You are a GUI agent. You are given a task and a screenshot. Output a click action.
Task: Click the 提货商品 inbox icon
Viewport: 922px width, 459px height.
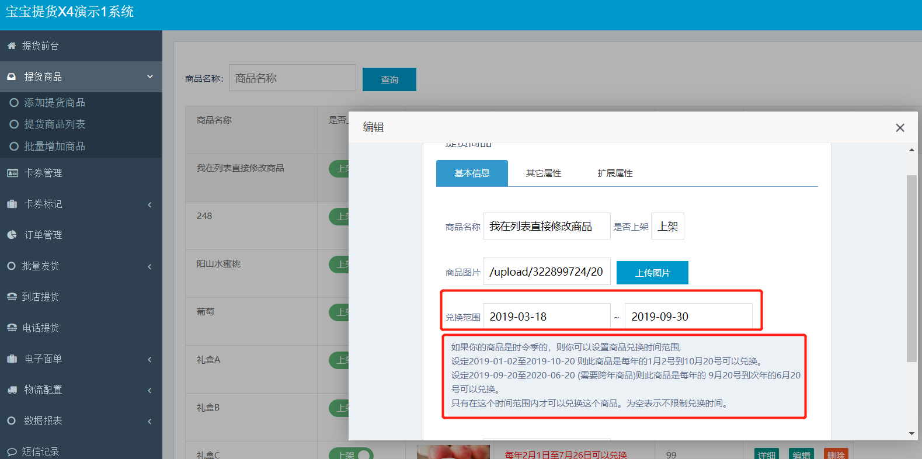click(x=12, y=76)
